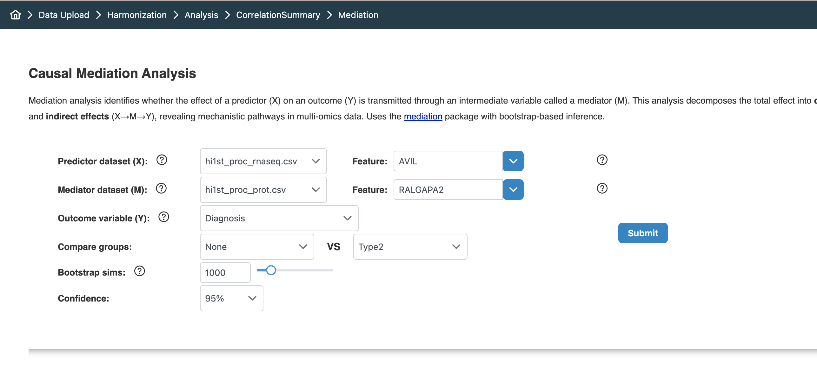The height and width of the screenshot is (375, 817).
Task: Navigate to Harmonization breadcrumb step
Action: click(137, 15)
